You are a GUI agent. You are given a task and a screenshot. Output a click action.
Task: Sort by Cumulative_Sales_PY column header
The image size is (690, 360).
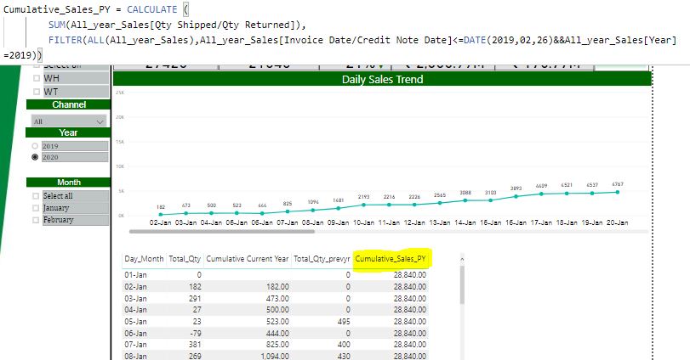pos(391,259)
